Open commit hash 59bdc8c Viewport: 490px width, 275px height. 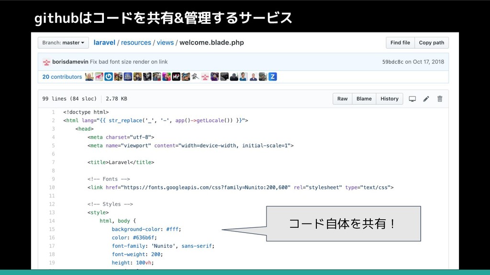(x=393, y=62)
